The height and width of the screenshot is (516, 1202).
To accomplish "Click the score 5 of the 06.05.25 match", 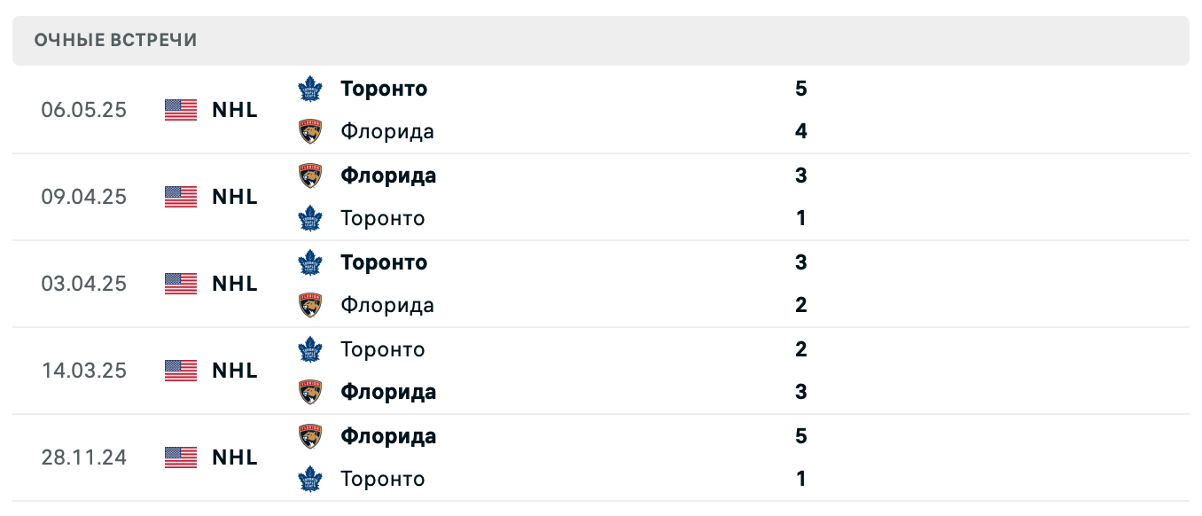I will click(x=801, y=89).
